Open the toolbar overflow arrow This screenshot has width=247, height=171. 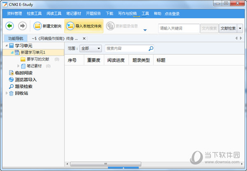coord(145,30)
